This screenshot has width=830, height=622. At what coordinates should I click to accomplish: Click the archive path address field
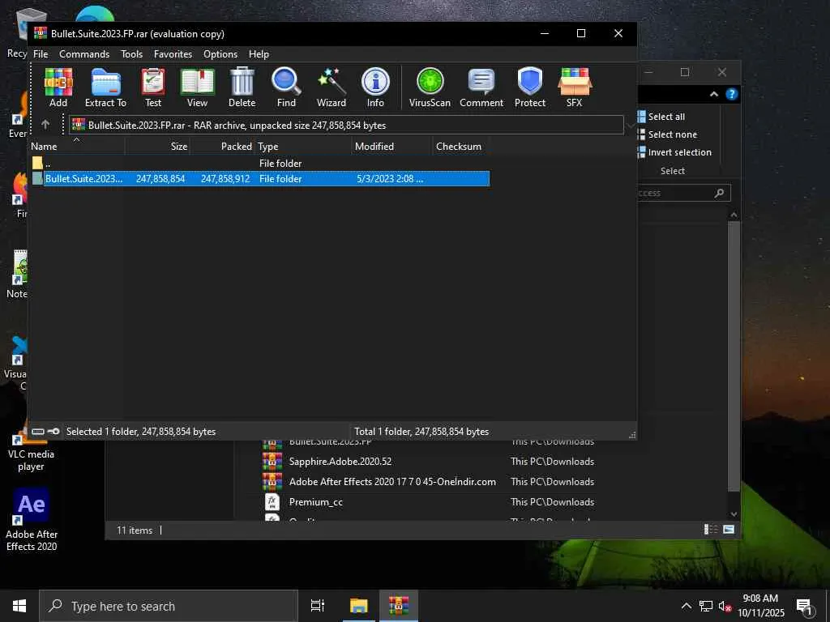point(346,126)
